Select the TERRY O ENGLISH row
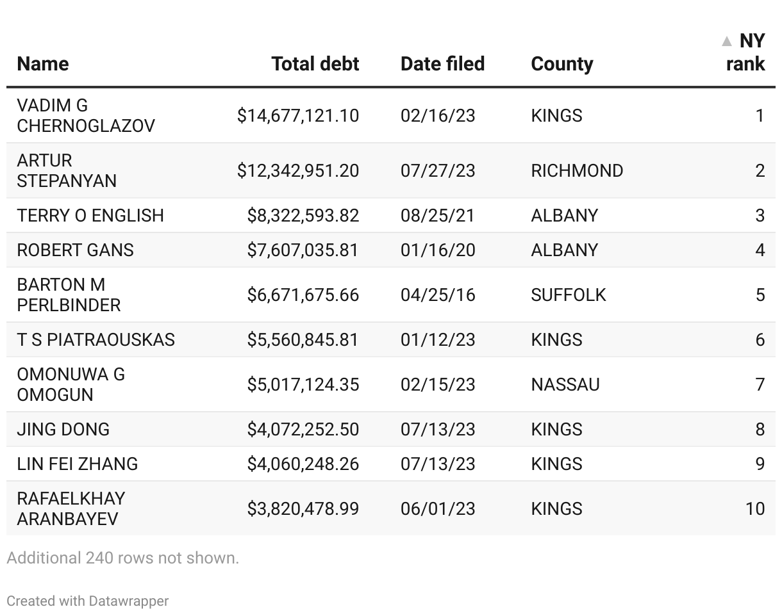 click(90, 216)
